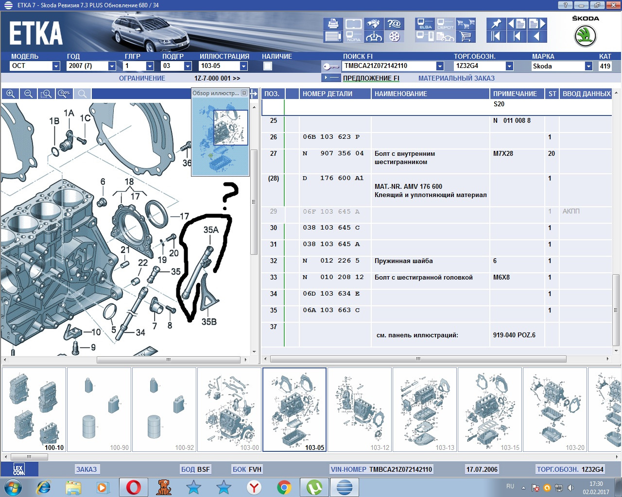Open the binoculars search tool

click(x=374, y=24)
